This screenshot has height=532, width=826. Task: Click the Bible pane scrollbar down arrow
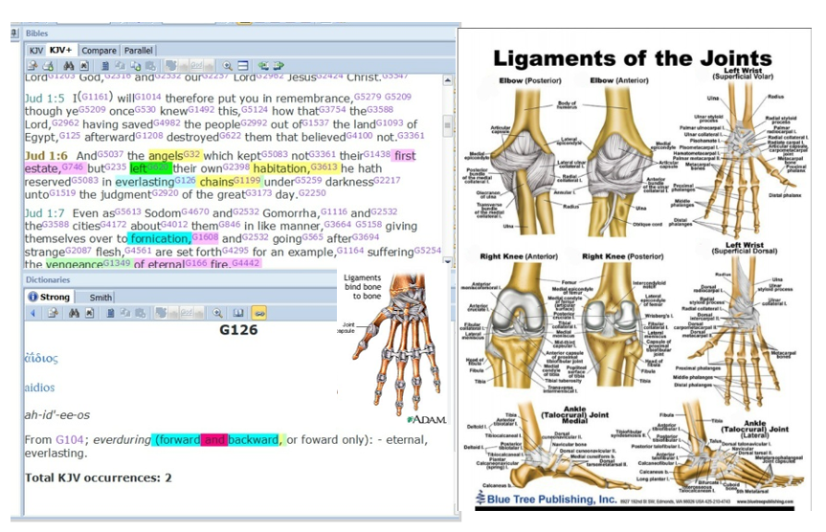tap(447, 260)
